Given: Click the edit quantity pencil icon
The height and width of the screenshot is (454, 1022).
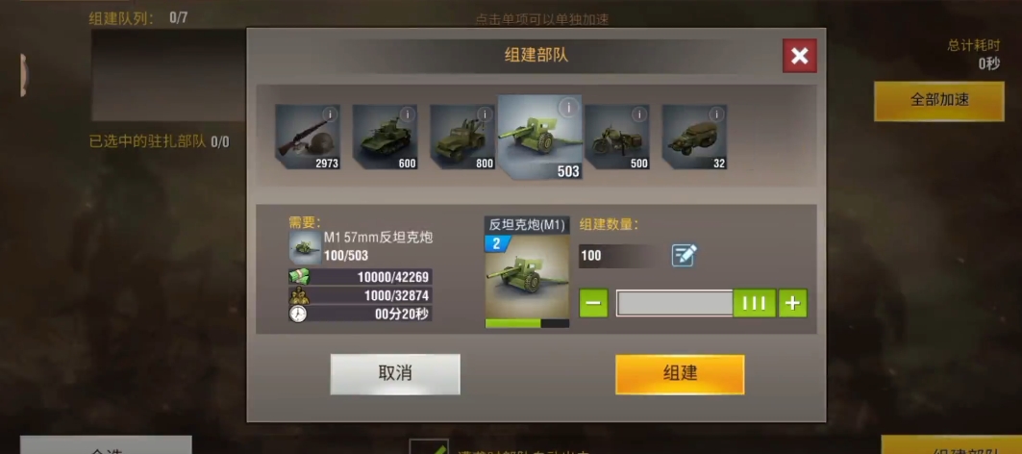Looking at the screenshot, I should coord(685,255).
